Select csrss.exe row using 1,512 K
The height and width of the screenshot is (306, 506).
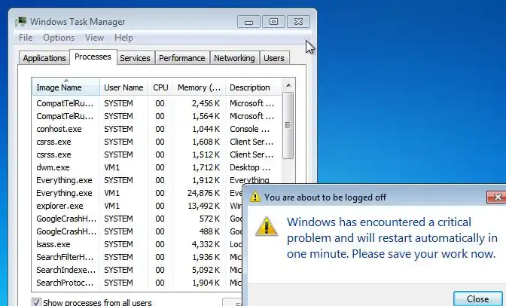click(157, 155)
